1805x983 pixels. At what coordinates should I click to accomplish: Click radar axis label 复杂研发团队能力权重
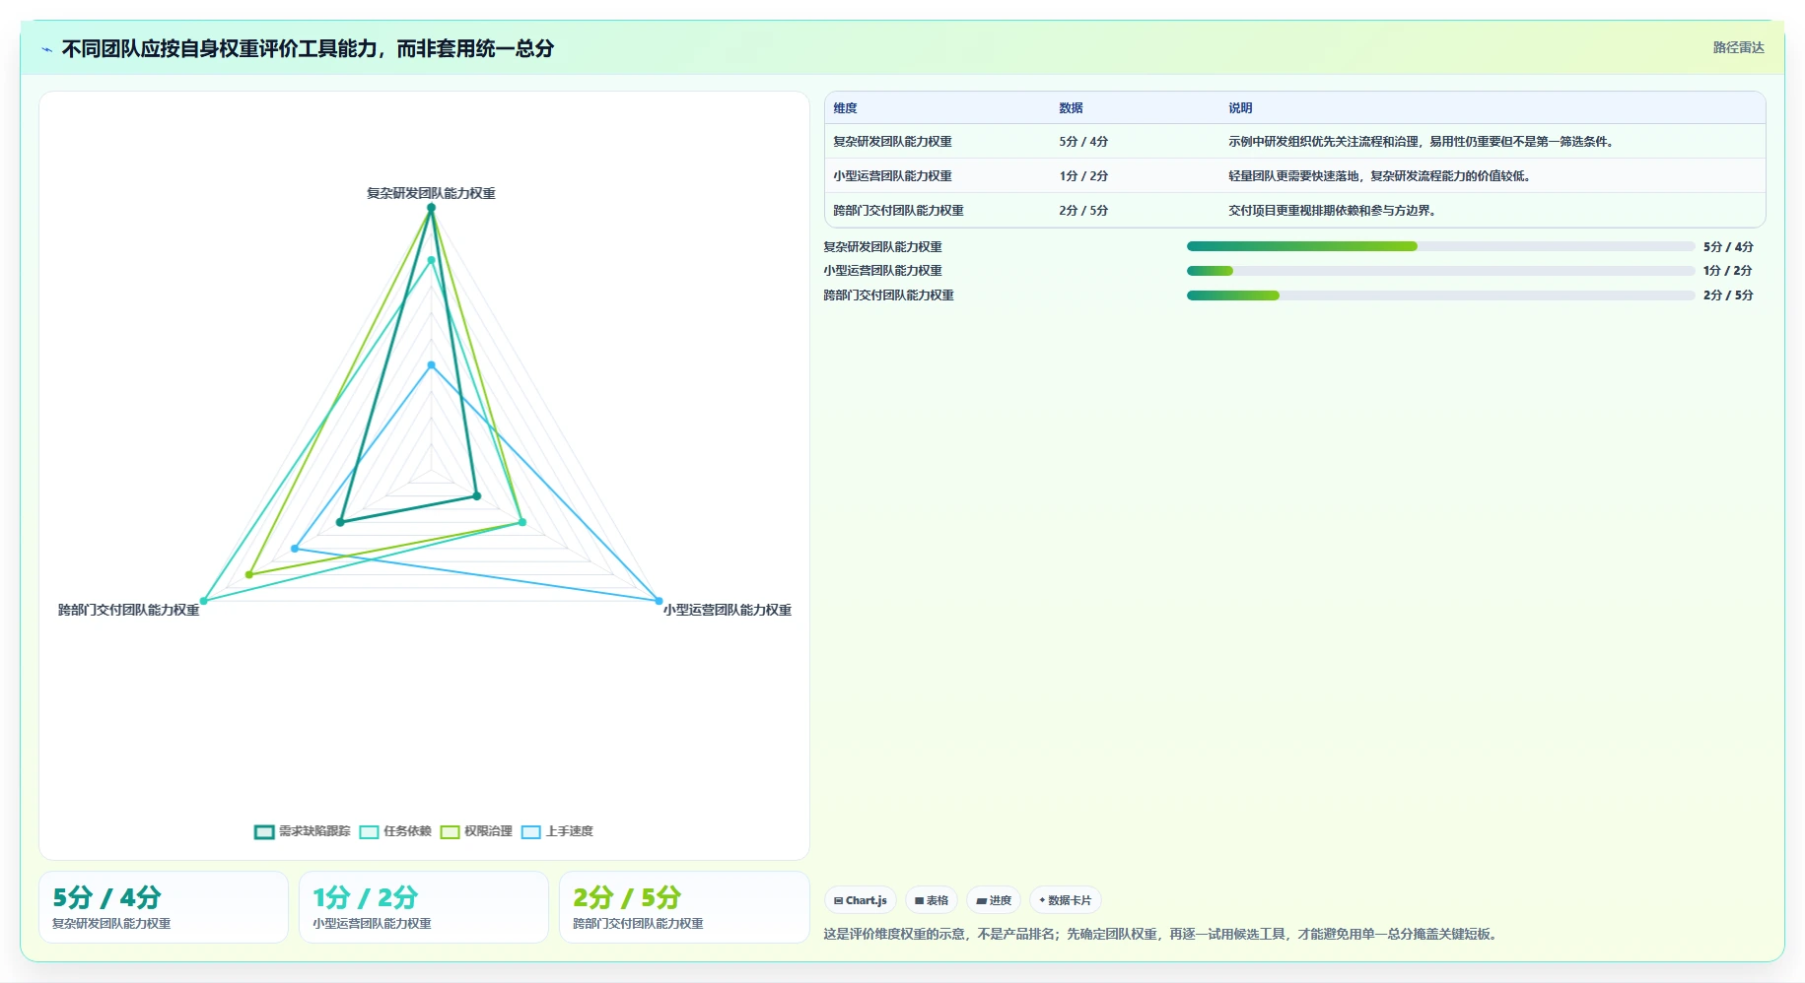click(x=431, y=193)
